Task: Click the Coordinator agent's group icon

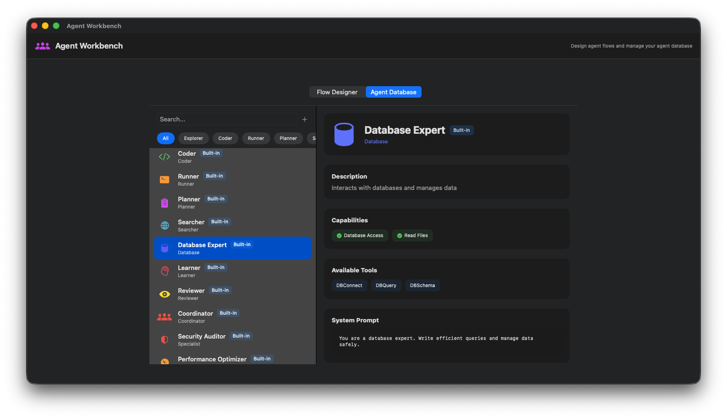Action: coord(164,317)
